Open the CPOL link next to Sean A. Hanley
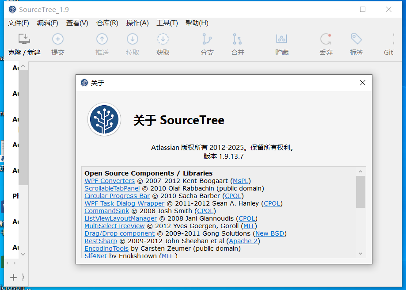 tap(272, 203)
